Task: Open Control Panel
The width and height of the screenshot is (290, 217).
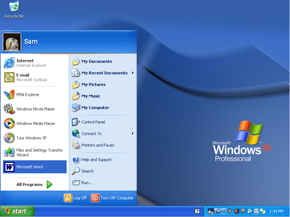Action: (93, 122)
